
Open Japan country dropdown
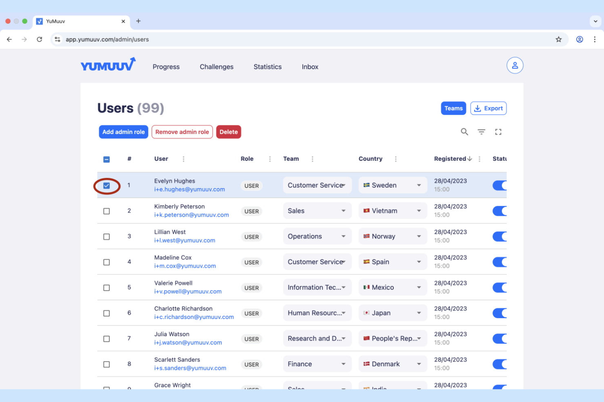393,313
